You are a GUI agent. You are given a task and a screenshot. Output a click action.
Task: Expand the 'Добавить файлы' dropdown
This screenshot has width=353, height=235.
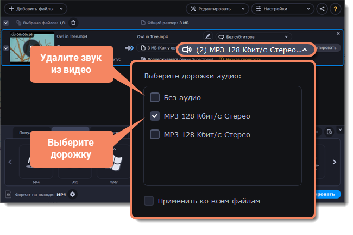click(61, 9)
